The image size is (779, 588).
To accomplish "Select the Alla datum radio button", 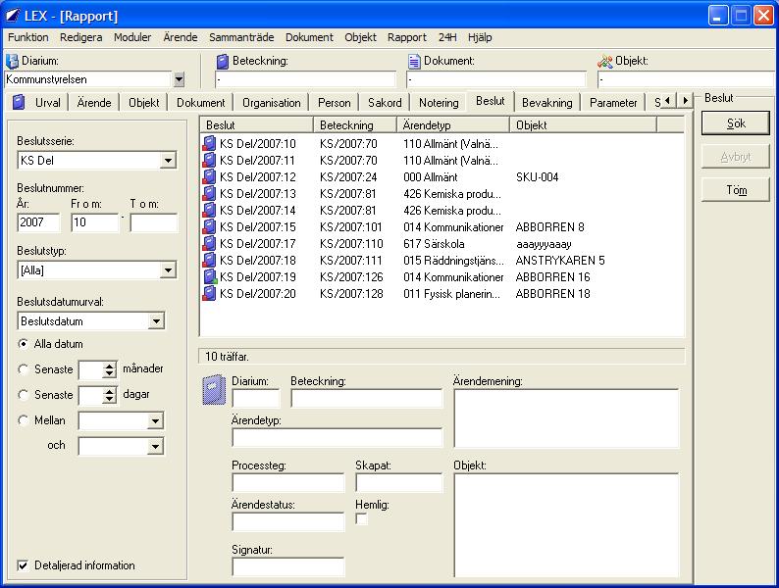I will point(23,343).
